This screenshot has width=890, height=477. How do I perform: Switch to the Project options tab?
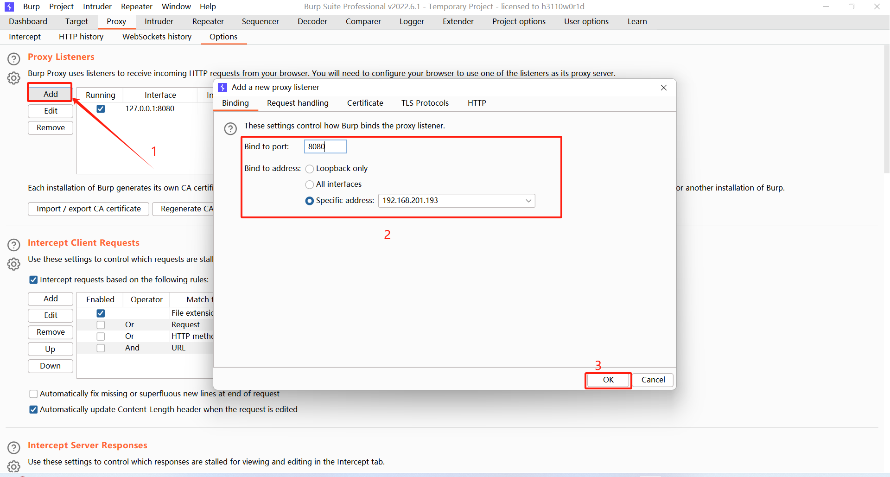(x=519, y=21)
